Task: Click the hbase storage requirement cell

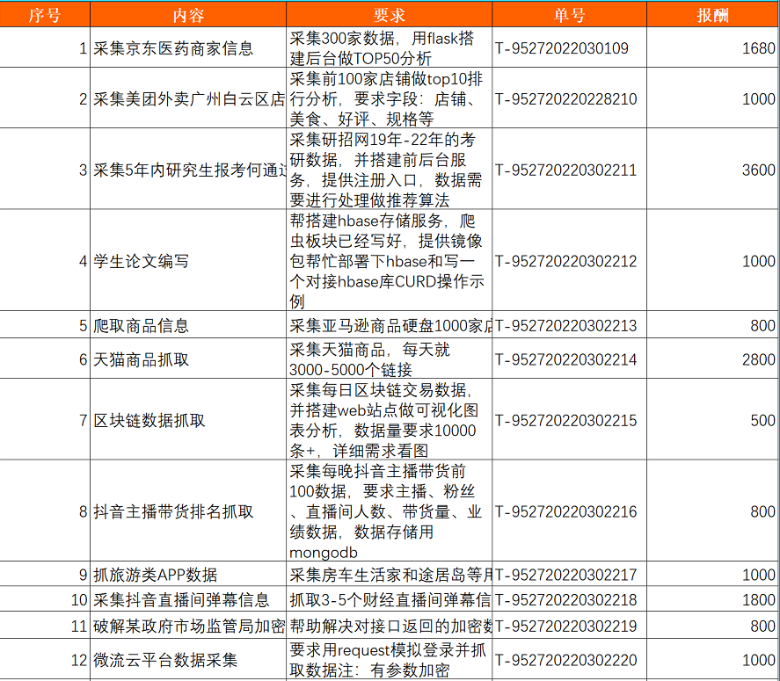Action: click(389, 260)
